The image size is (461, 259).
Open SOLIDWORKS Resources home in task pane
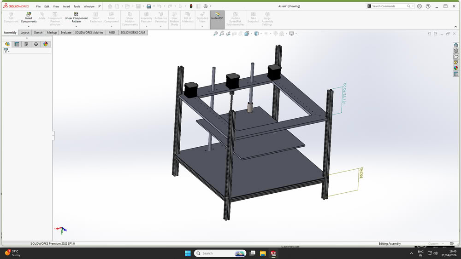[x=456, y=45]
